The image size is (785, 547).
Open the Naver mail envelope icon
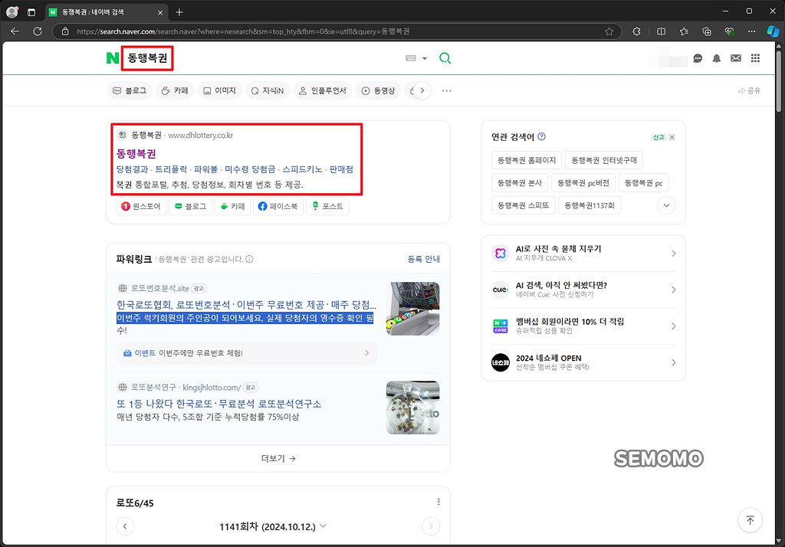tap(735, 58)
